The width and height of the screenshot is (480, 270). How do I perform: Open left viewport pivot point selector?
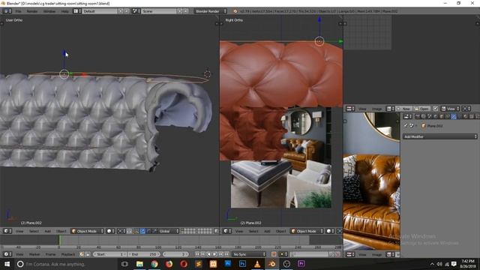pos(121,231)
